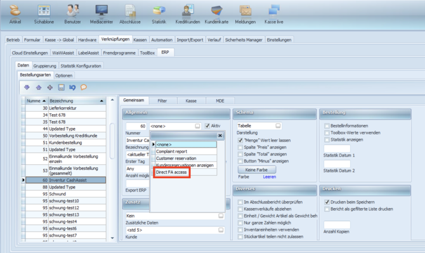Select the Schwund row

[65, 194]
